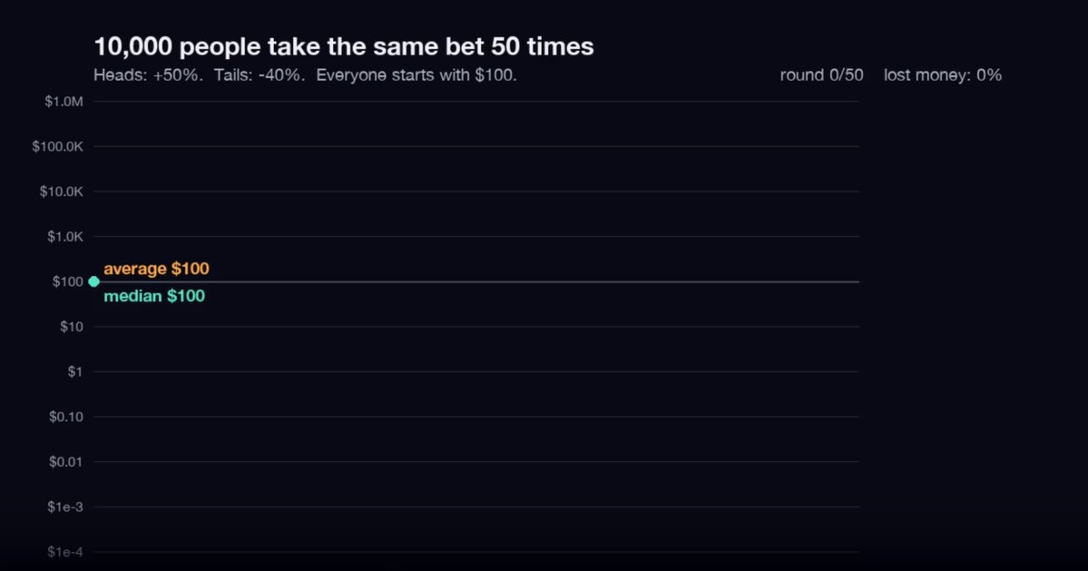Click the $1e-4 axis label
Screen dimensions: 1088x571
[65, 552]
